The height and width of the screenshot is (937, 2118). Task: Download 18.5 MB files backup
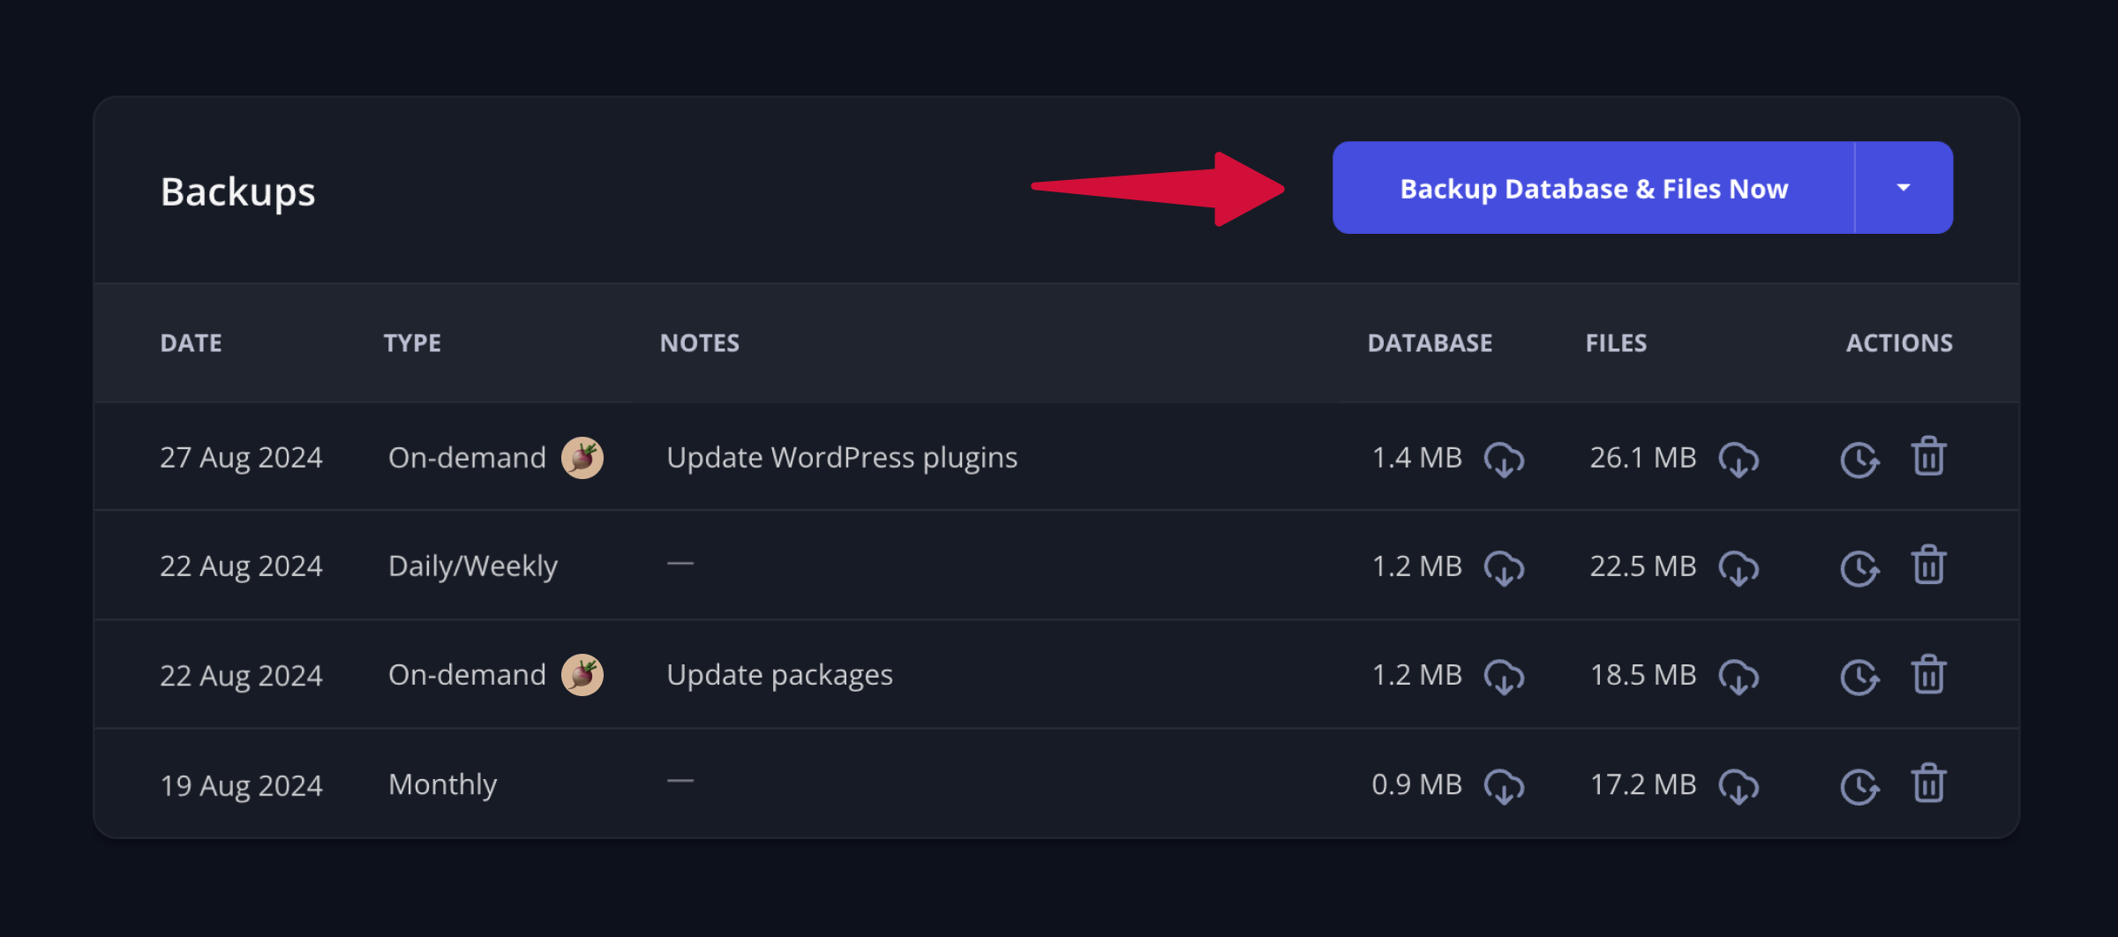point(1739,677)
